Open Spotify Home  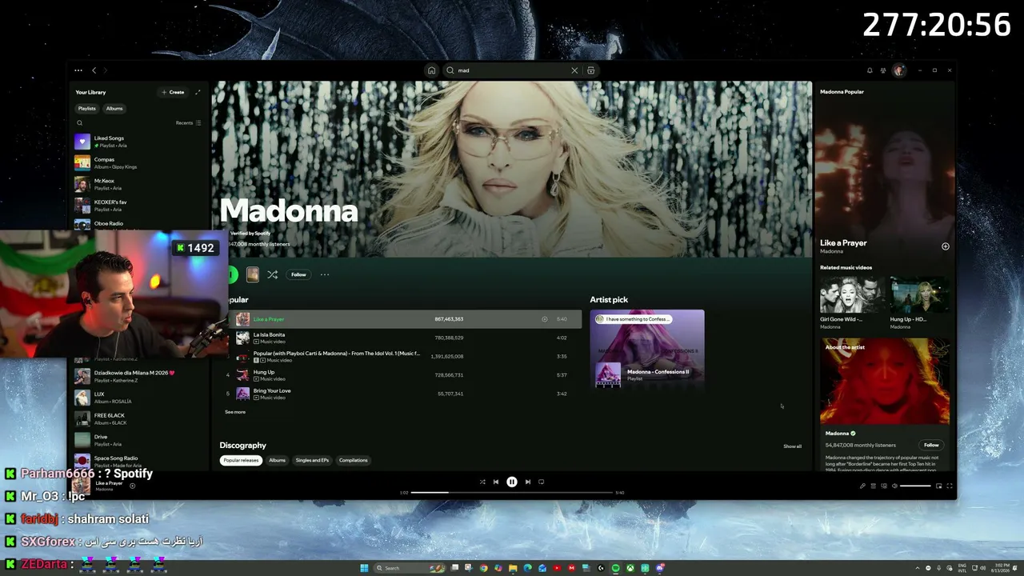[x=431, y=70]
